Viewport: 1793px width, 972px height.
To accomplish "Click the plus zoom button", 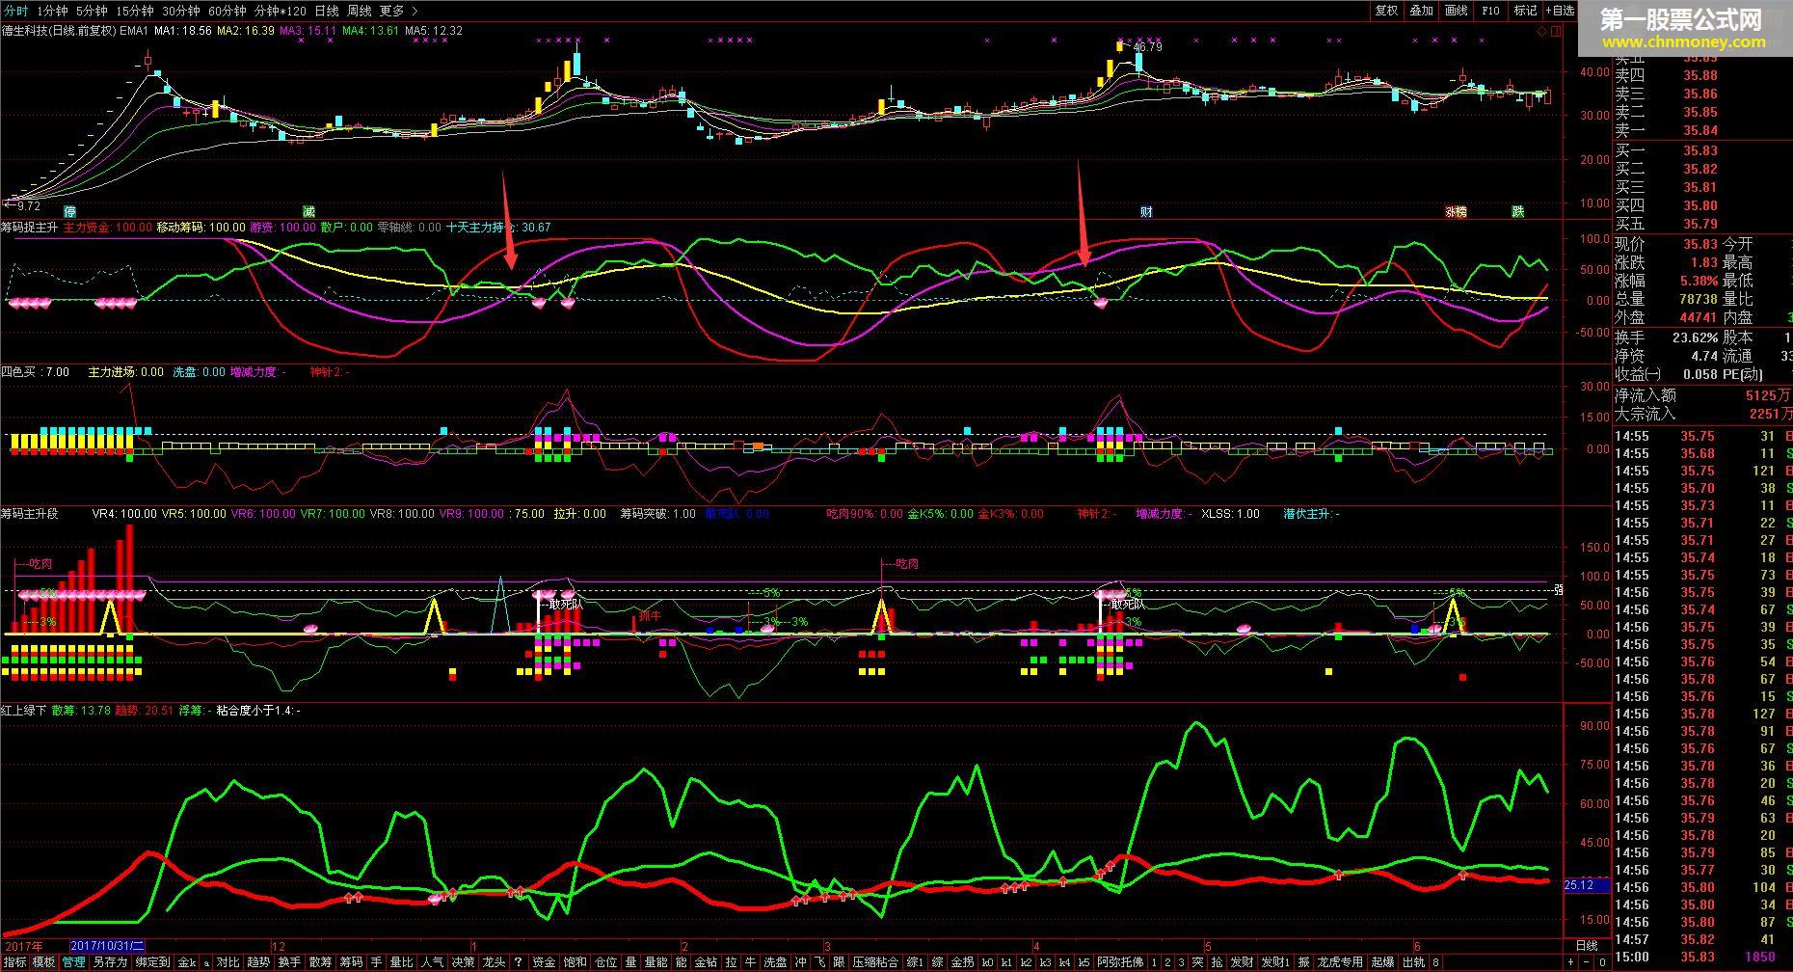I will pos(1570,962).
